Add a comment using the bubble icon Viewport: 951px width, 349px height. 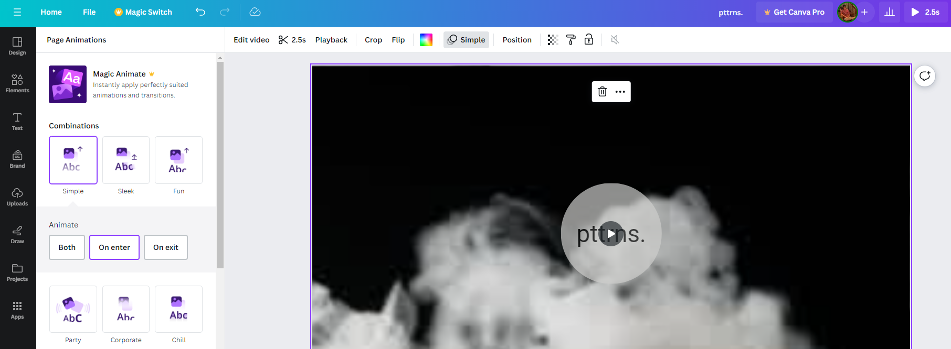[x=925, y=76]
